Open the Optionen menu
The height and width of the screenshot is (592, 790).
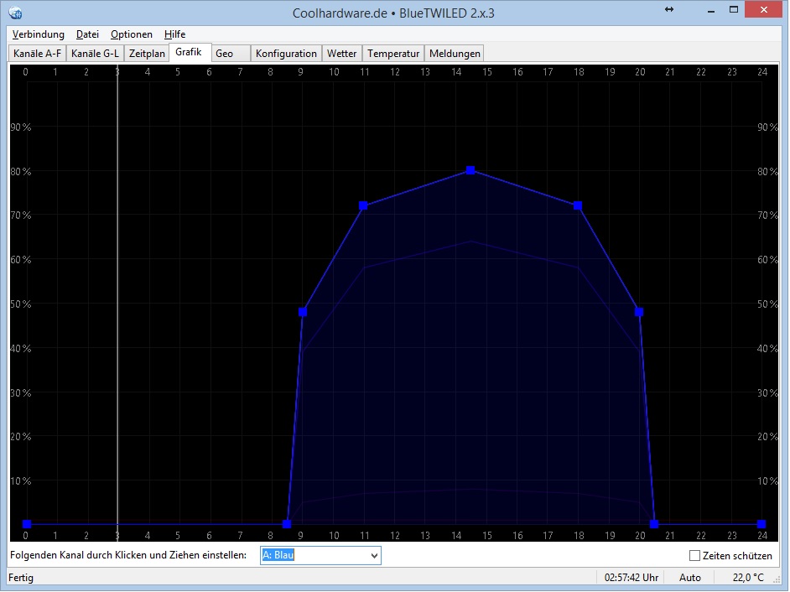[132, 34]
